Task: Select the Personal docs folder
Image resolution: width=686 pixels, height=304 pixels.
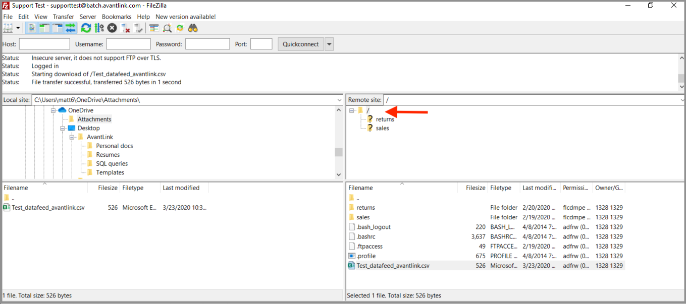Action: tap(115, 146)
